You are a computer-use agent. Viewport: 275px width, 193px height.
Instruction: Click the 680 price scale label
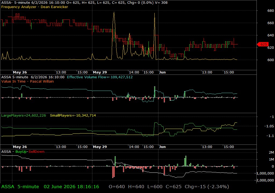coord(271,11)
